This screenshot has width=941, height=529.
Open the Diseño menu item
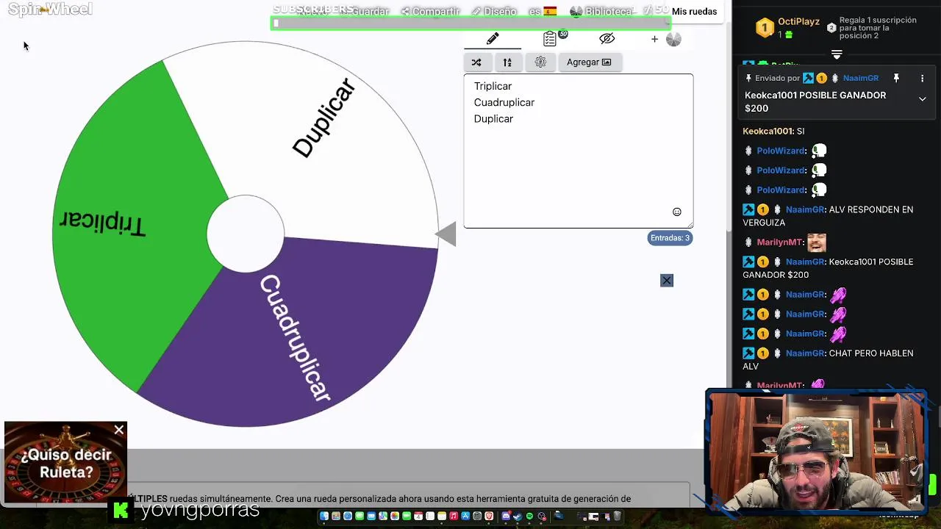[x=494, y=12]
